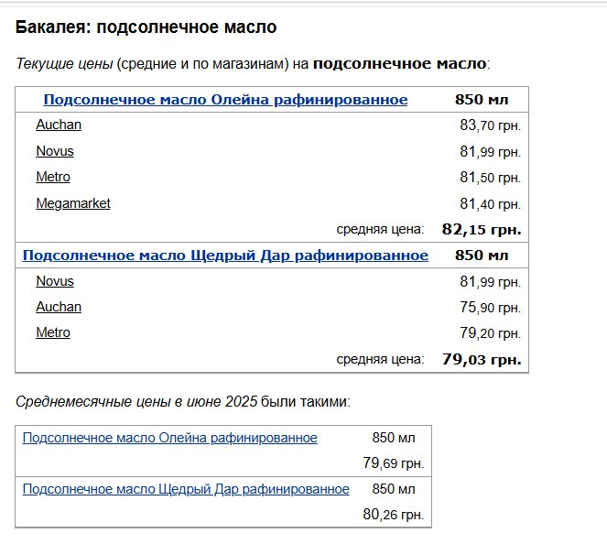Image resolution: width=607 pixels, height=544 pixels.
Task: Click the Щедрый Дар average price 79,03 грн.
Action: tap(482, 359)
